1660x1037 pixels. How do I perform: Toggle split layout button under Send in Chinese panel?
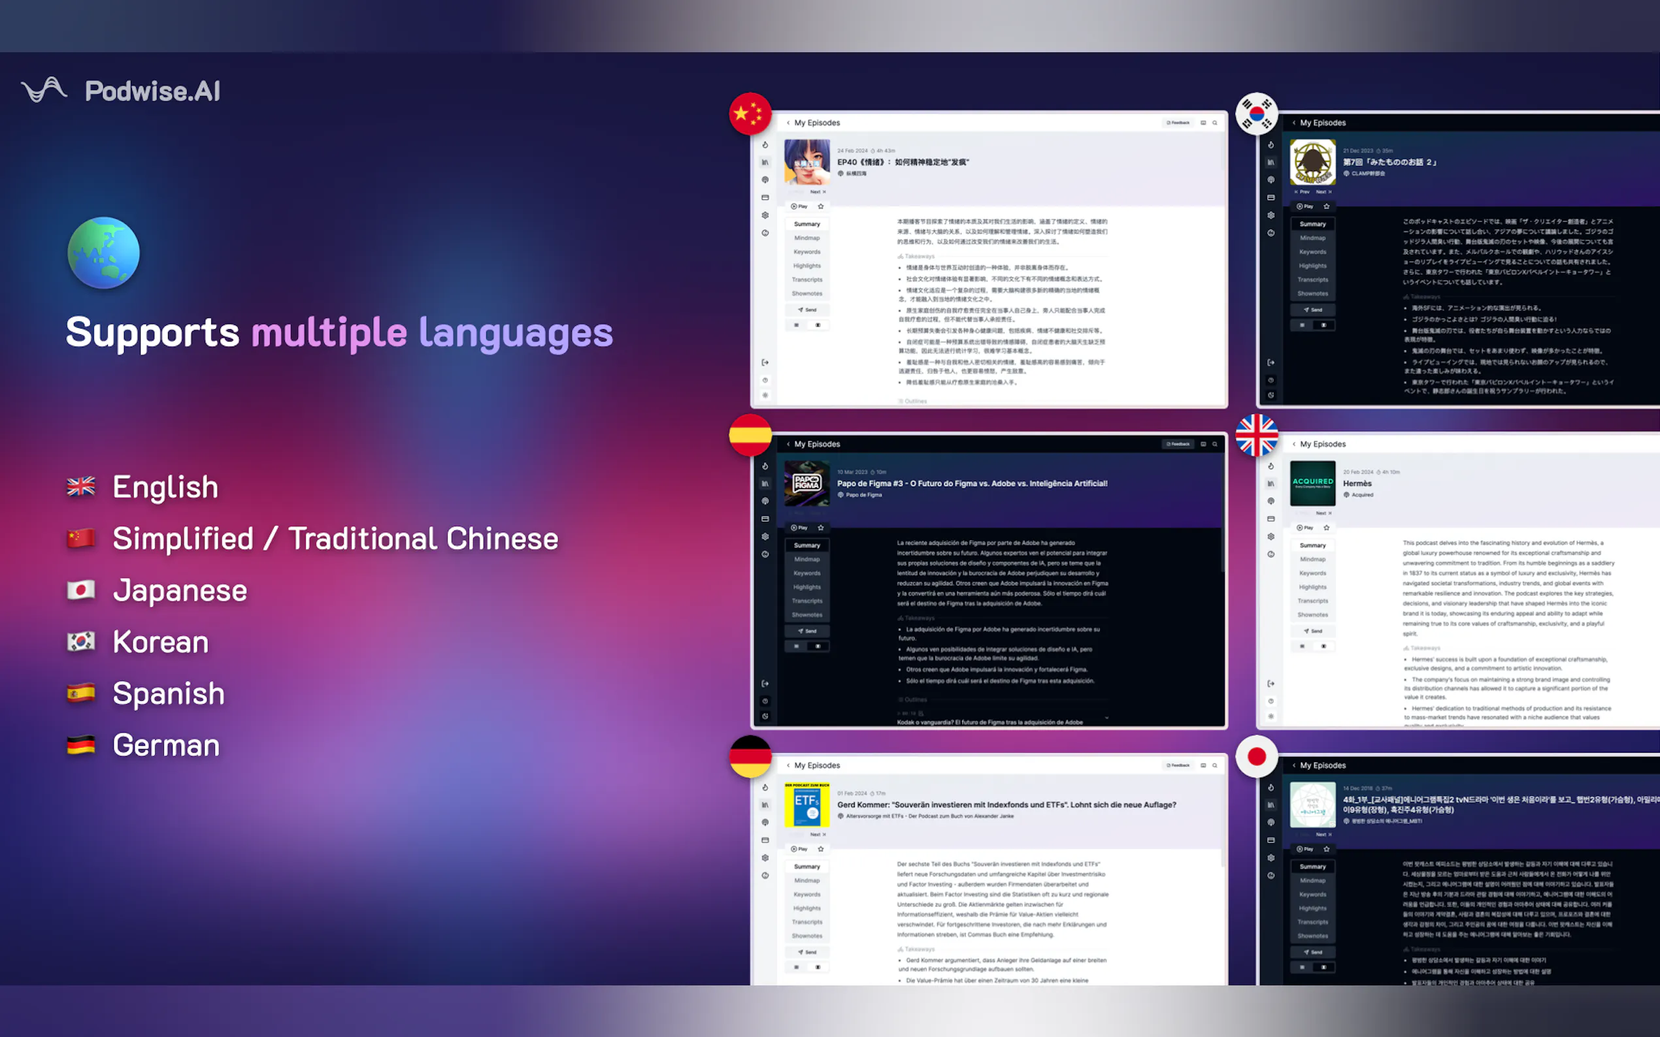coord(818,325)
